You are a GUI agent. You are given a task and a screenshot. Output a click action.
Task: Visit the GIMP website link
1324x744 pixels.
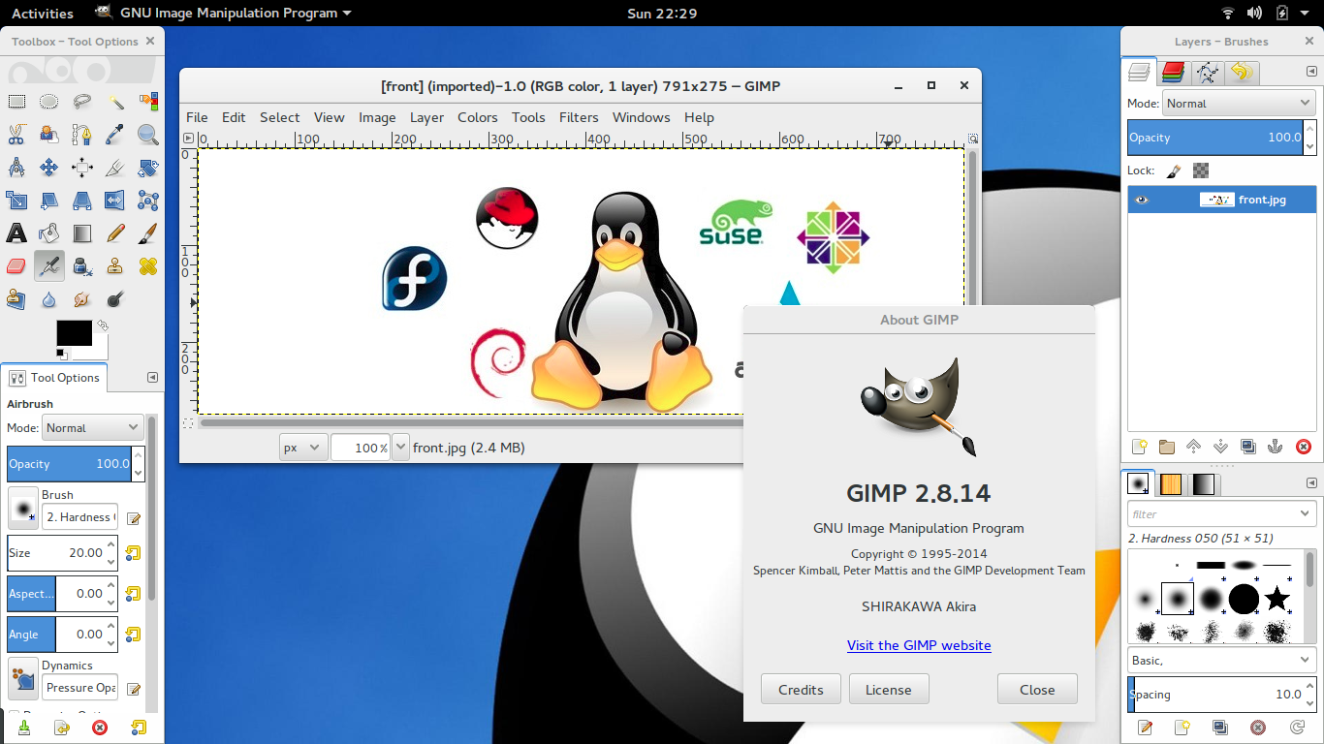click(919, 645)
